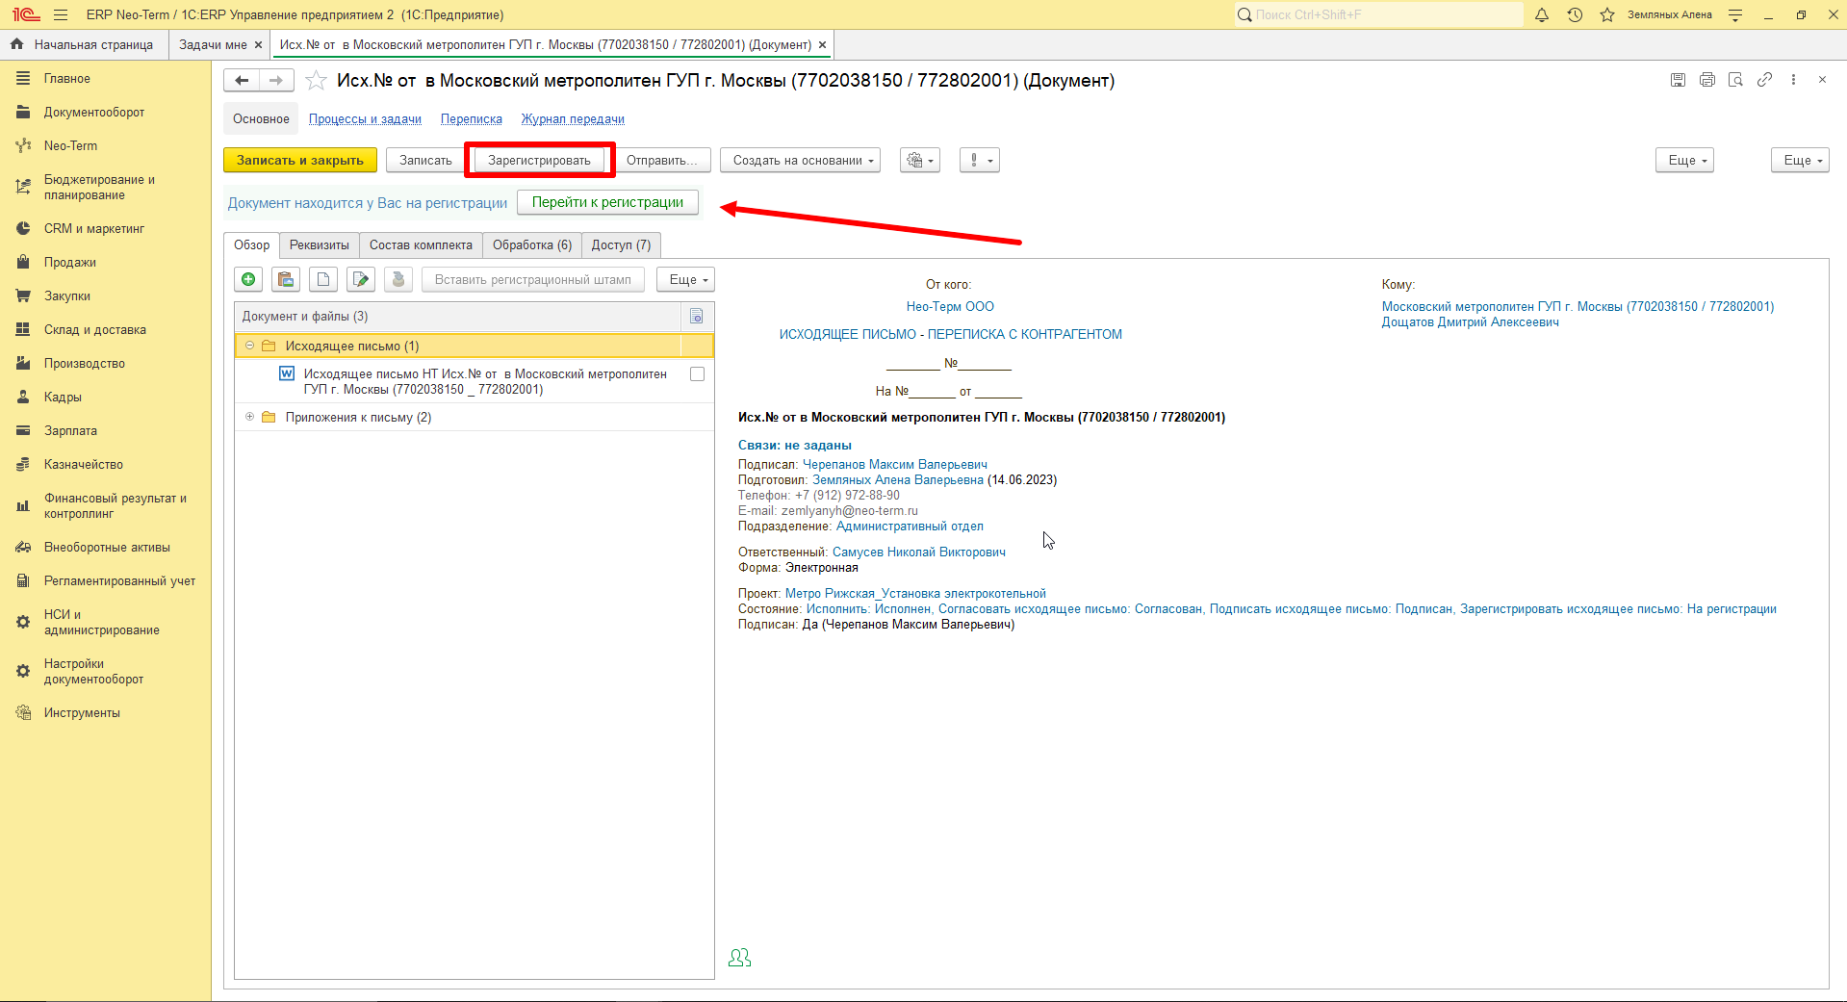Click the participants icon below the overview

[x=740, y=958]
